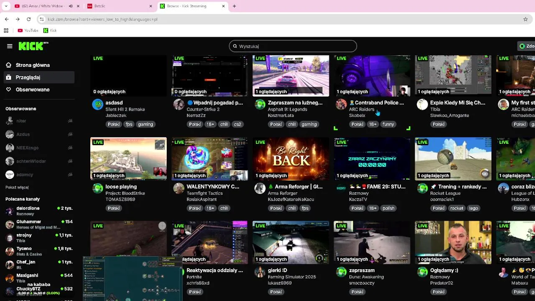Go back with the browser back arrow
535x301 pixels.
7,19
